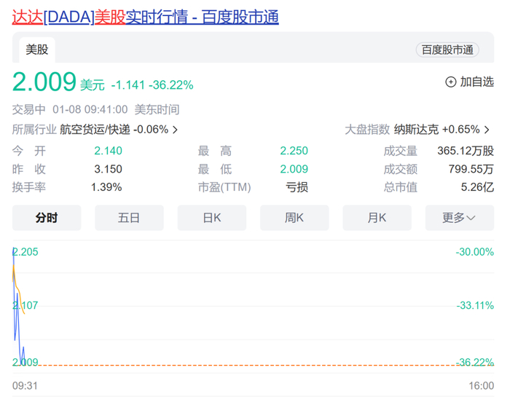Click the chart percent label -30.00%
The width and height of the screenshot is (510, 397).
[x=475, y=252]
